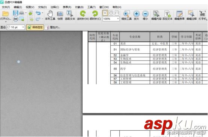
Task: Toggle fit width view
Action: click(x=117, y=13)
